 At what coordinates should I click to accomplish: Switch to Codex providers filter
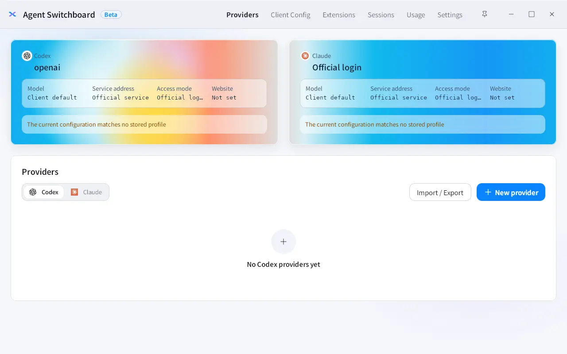click(x=44, y=192)
